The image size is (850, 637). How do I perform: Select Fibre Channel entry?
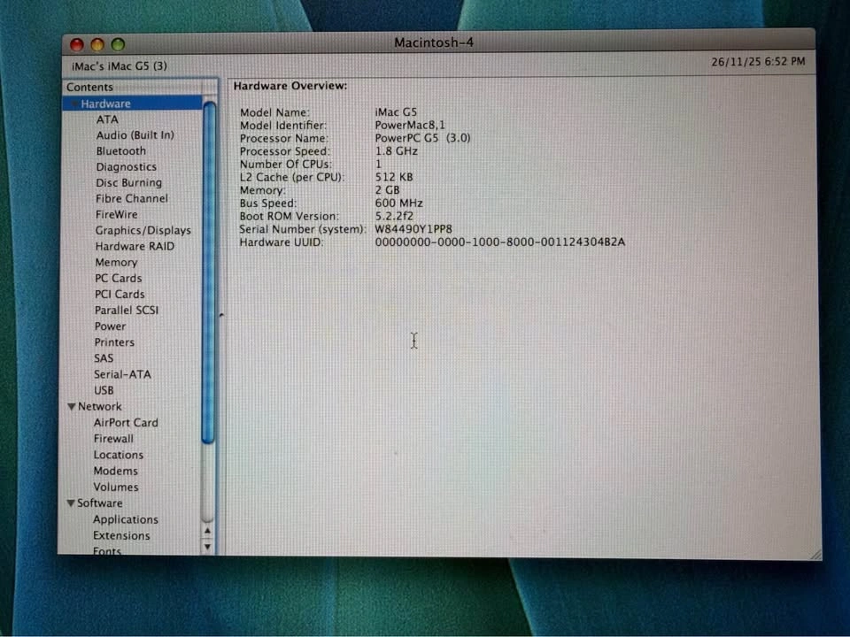(132, 198)
